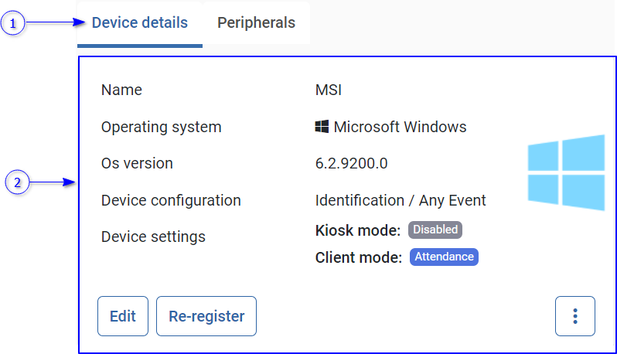Viewport: 617px width, 354px height.
Task: Switch to the Peripherals tab
Action: (x=256, y=23)
